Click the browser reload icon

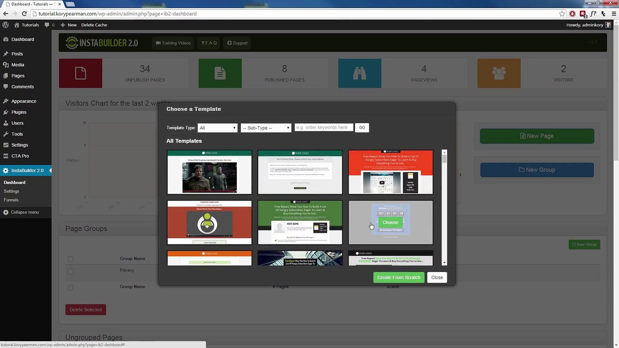tap(24, 14)
